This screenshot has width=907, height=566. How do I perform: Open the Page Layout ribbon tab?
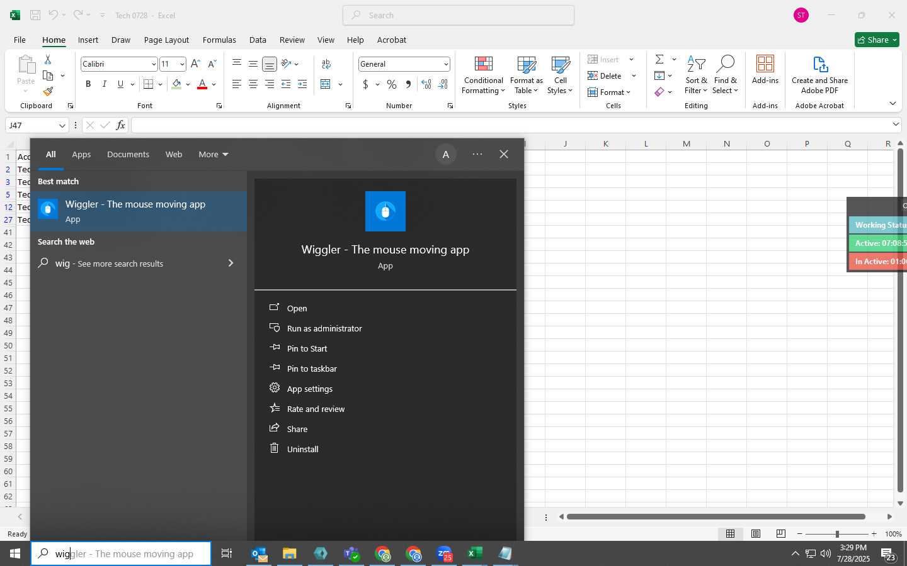[166, 40]
